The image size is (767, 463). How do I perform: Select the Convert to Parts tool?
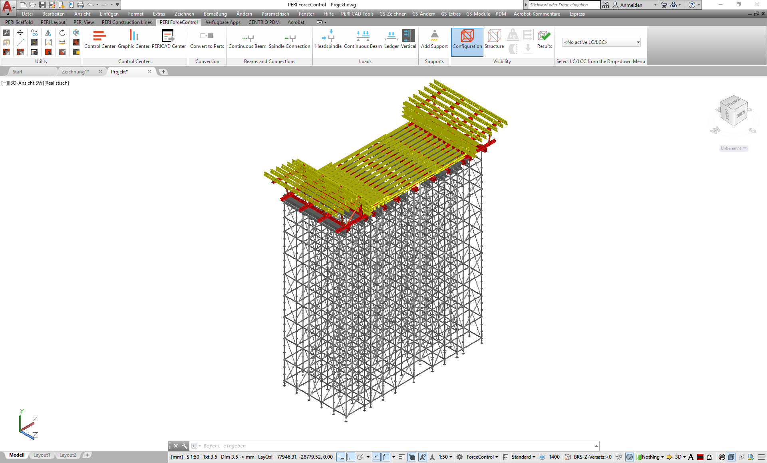click(207, 40)
